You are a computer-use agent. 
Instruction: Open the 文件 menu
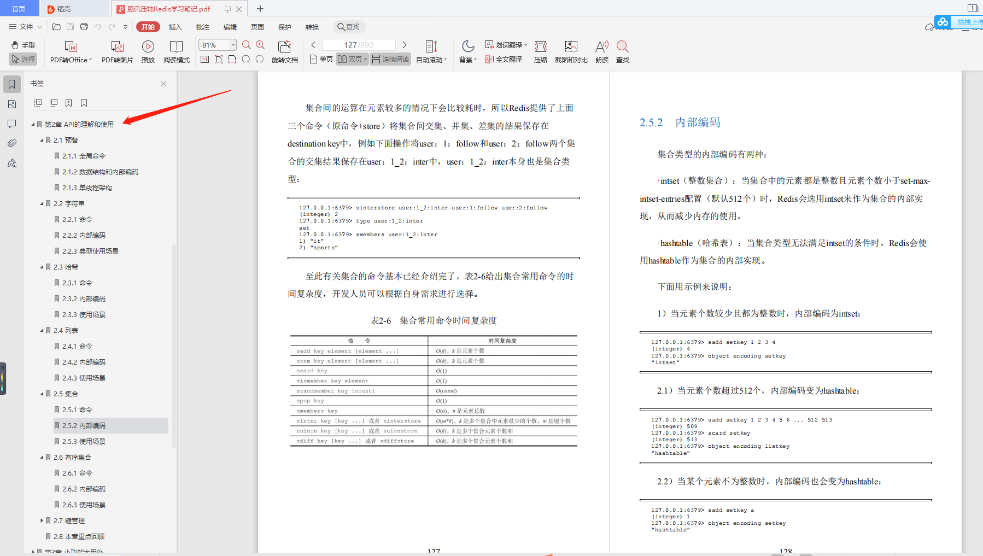pyautogui.click(x=25, y=27)
